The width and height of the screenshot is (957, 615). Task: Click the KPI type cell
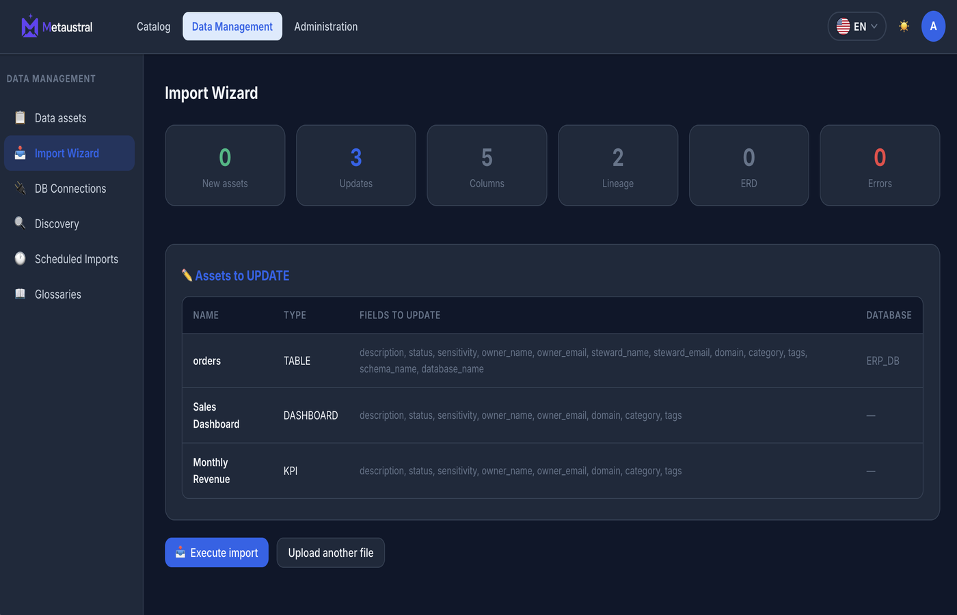coord(291,471)
